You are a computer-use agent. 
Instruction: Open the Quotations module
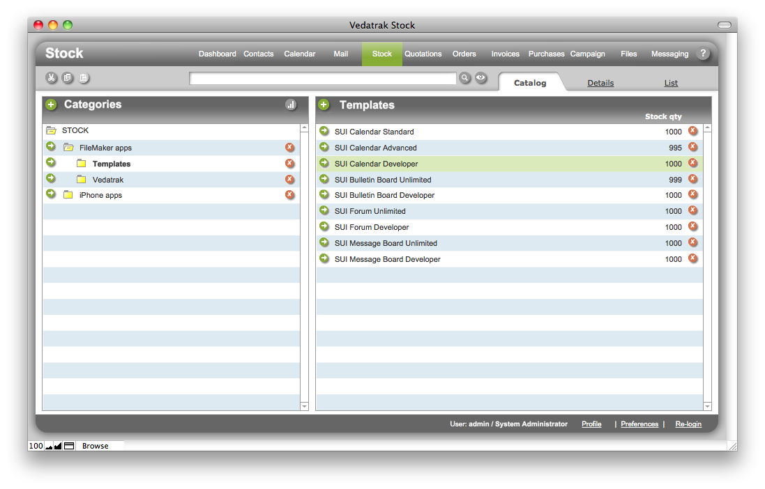[423, 54]
